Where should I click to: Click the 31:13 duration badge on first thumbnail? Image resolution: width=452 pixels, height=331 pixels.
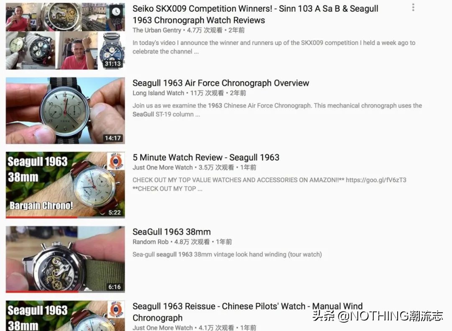point(113,64)
